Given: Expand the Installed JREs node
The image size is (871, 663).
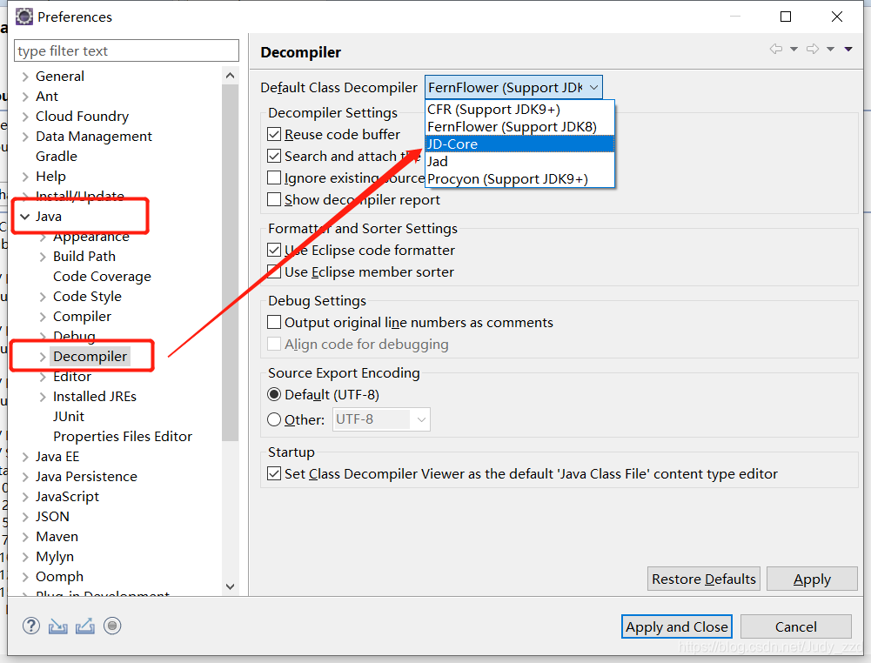Looking at the screenshot, I should click(43, 397).
